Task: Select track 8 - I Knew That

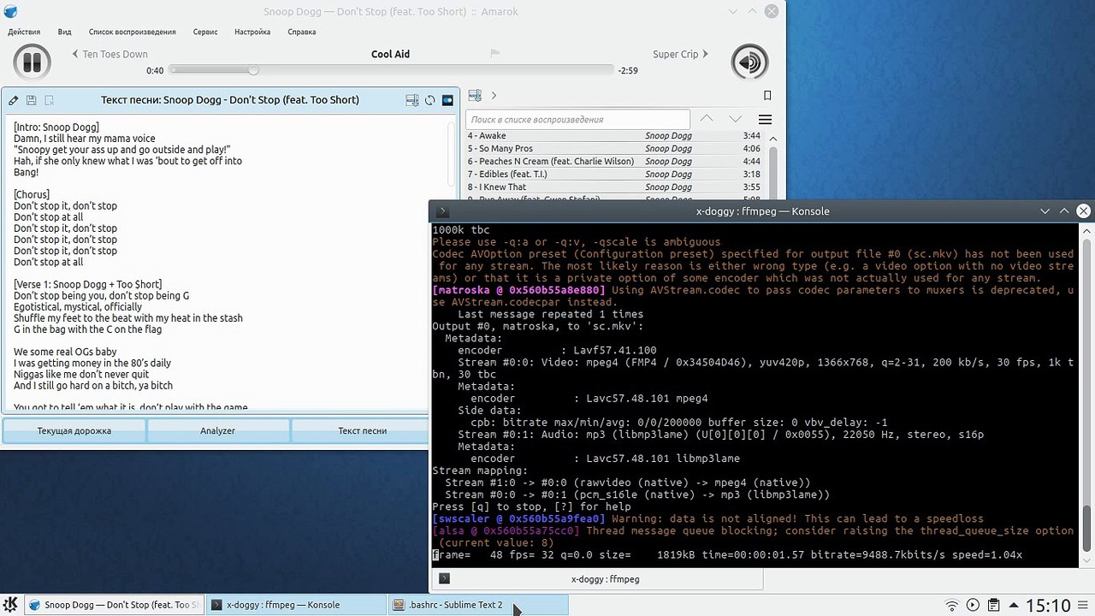Action: 613,187
